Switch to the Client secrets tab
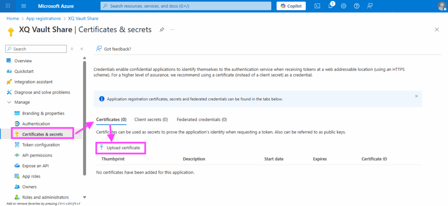 tap(151, 119)
